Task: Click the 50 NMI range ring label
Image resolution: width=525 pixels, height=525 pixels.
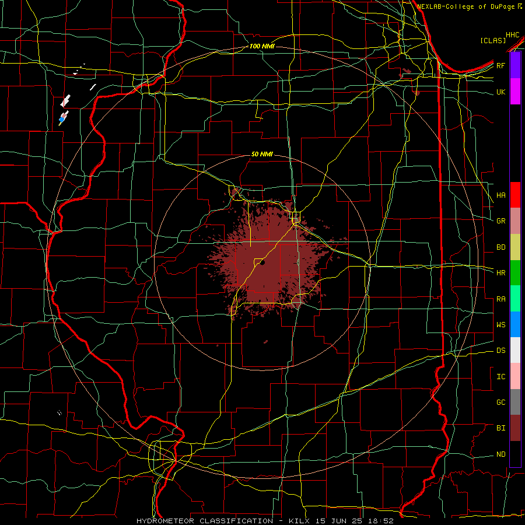Action: 262,155
